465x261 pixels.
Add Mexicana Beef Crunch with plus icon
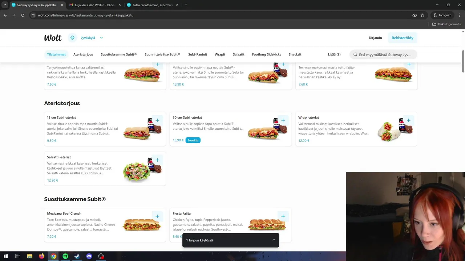(157, 216)
